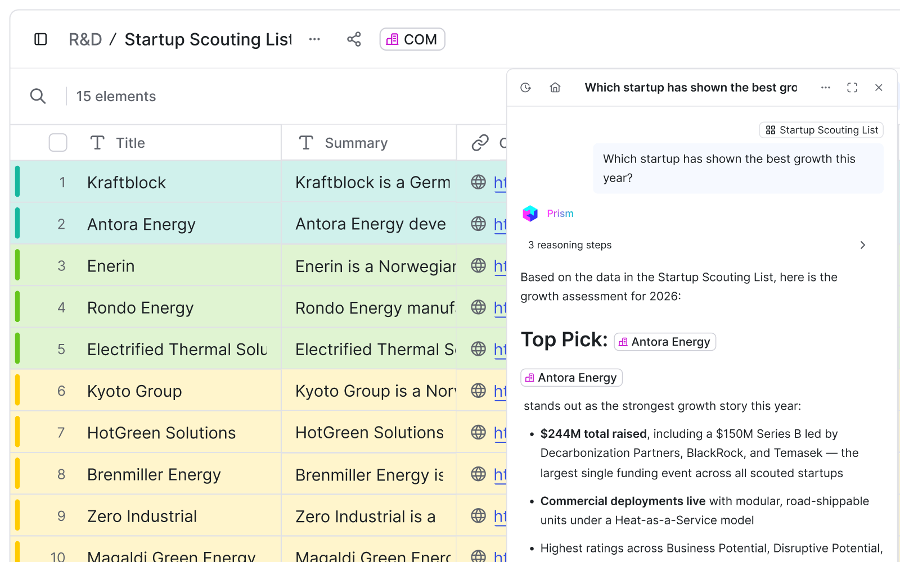This screenshot has height=562, width=900.
Task: Click the yellow color bar on Kyoto Group row
Action: pos(17,390)
